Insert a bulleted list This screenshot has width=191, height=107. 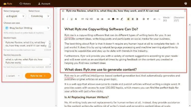(x=98, y=19)
